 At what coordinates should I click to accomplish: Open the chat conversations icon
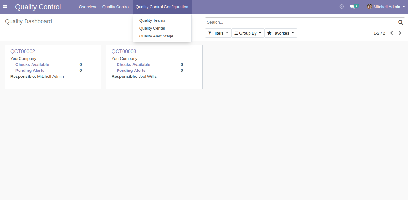352,7
